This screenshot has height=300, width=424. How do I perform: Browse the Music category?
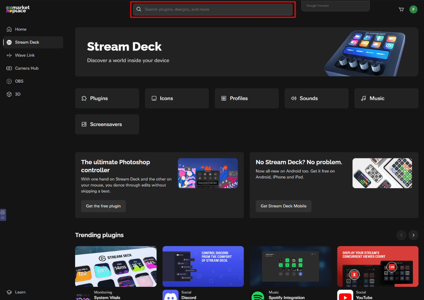(386, 98)
